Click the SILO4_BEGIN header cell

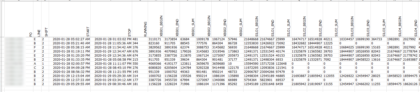[x=395, y=19]
